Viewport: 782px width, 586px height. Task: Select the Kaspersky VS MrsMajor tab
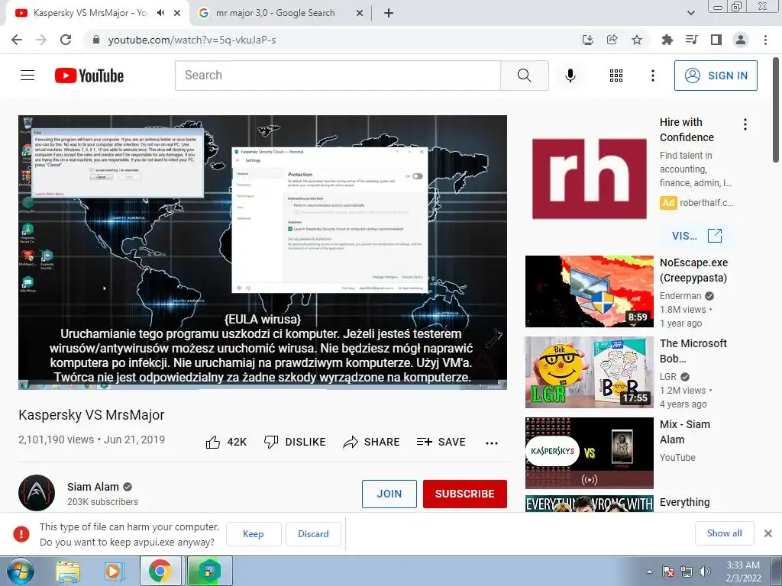[90, 13]
